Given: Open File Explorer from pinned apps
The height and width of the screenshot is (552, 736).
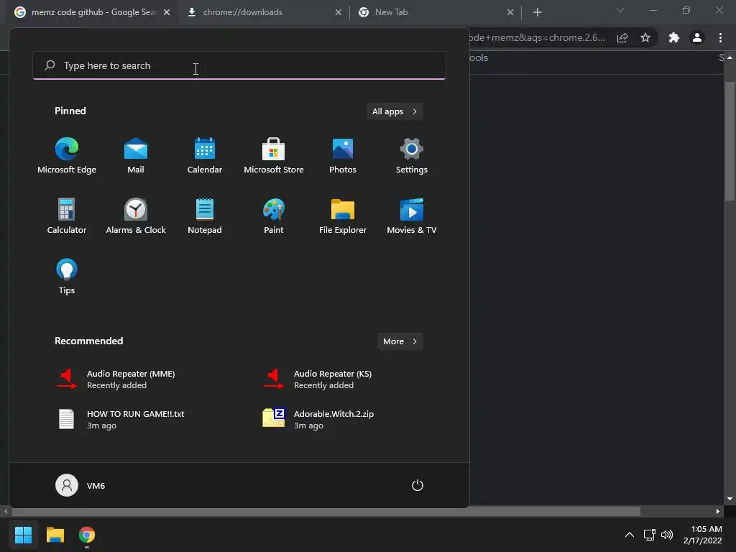Looking at the screenshot, I should click(343, 216).
